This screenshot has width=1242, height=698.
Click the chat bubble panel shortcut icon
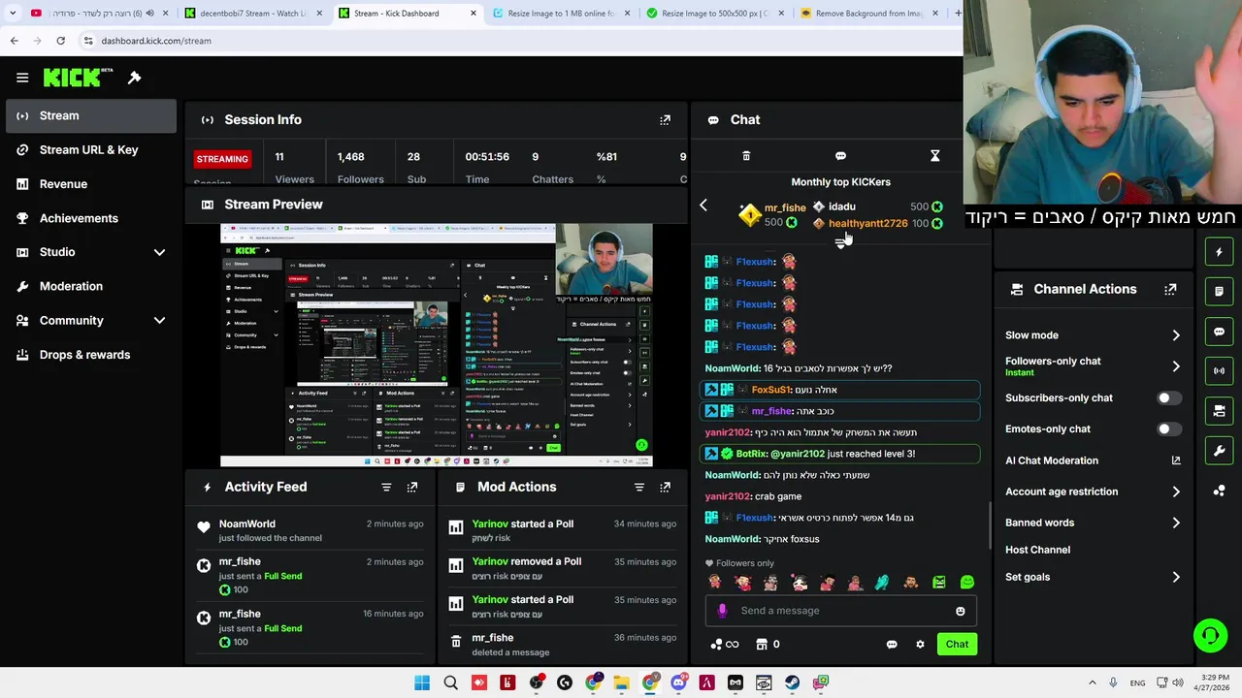tap(1219, 332)
